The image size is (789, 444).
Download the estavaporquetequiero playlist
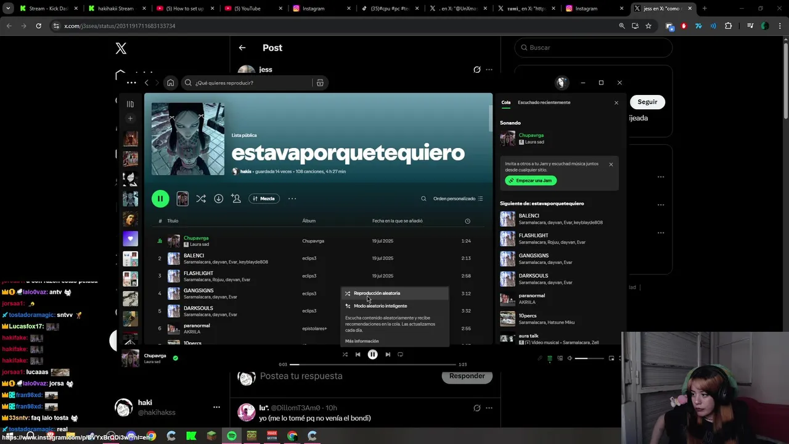pyautogui.click(x=218, y=199)
